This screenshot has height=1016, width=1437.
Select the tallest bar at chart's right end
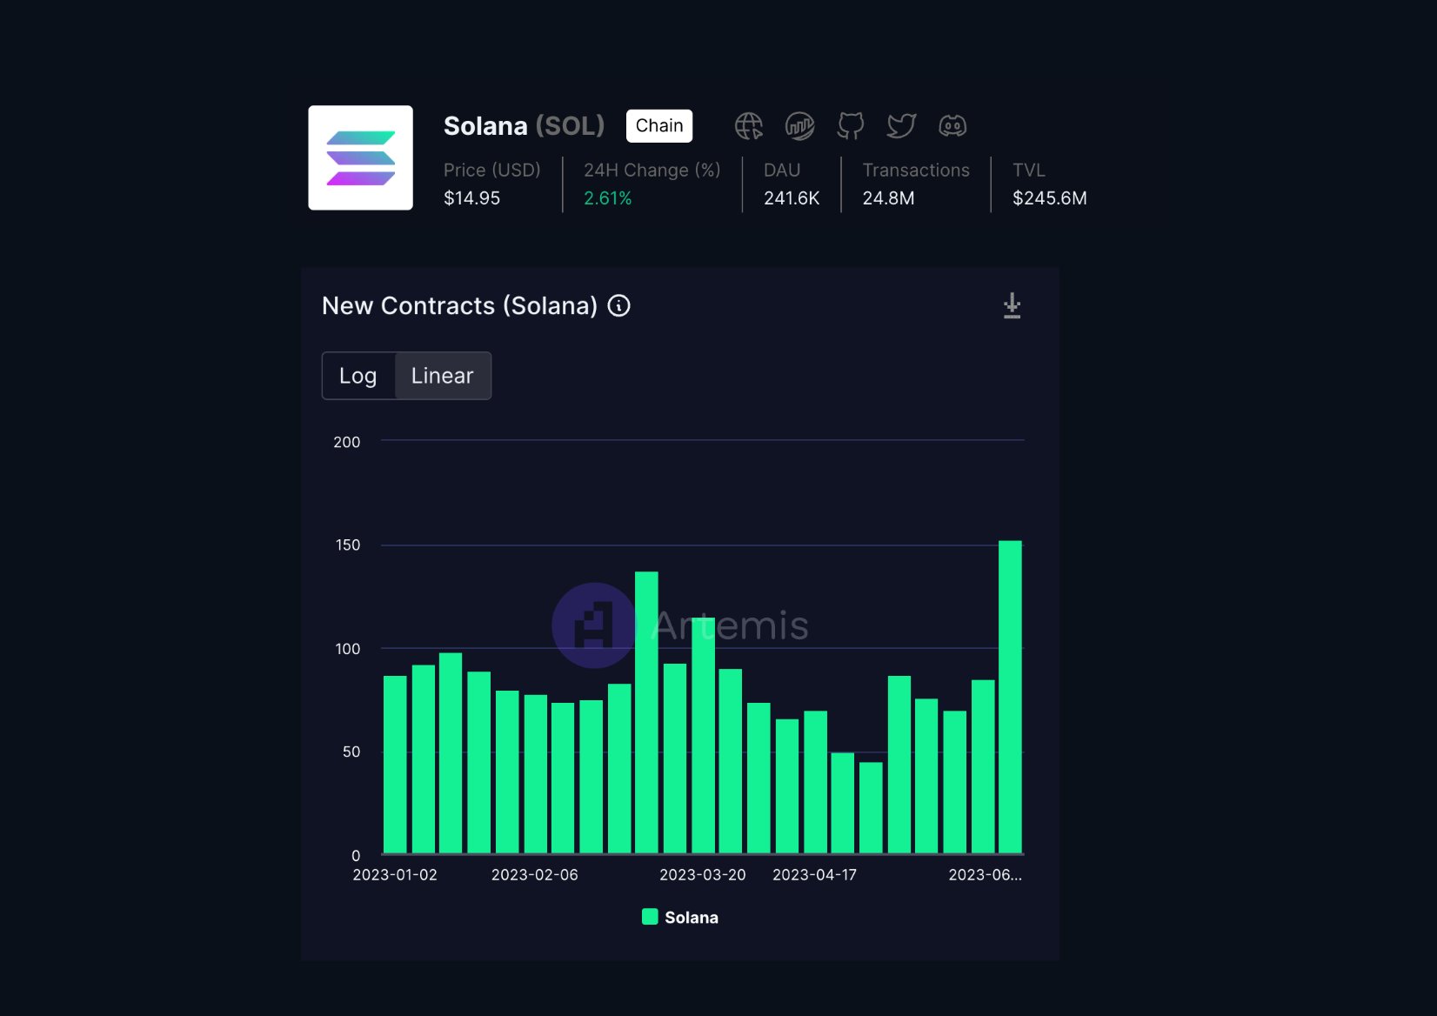pyautogui.click(x=1010, y=696)
